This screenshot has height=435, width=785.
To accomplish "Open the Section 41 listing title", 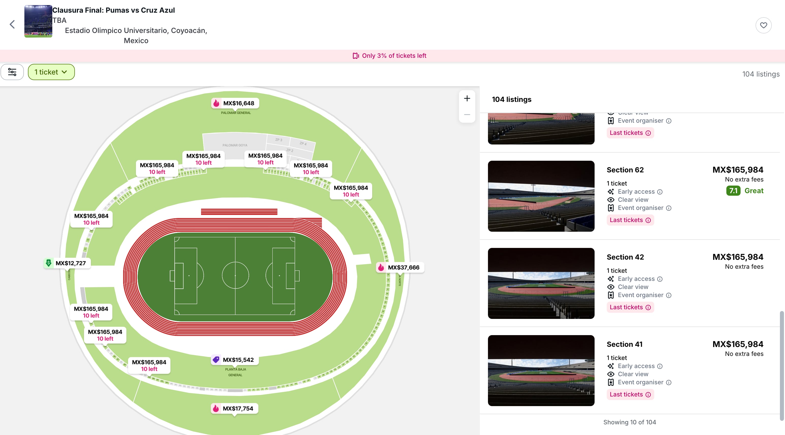I will point(624,344).
